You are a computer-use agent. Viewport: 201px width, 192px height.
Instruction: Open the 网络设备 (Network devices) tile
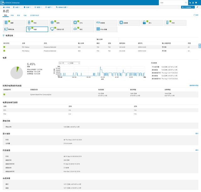click(14, 29)
